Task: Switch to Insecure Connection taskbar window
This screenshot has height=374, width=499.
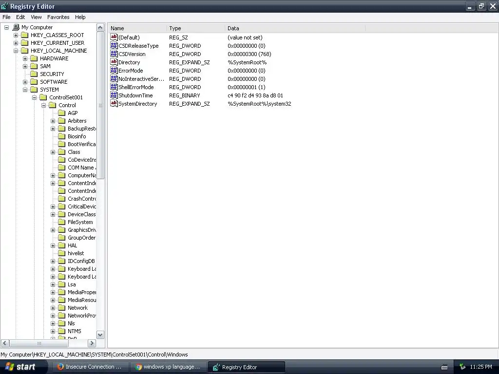Action: [x=90, y=367]
